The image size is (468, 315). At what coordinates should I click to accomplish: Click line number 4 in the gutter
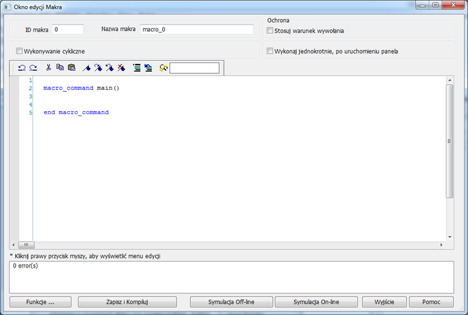(x=31, y=105)
